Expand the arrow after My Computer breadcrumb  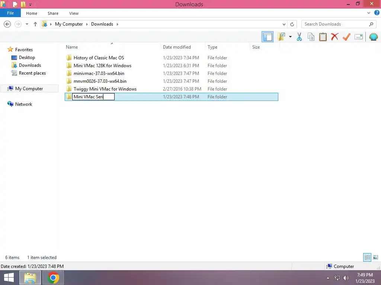click(x=87, y=24)
